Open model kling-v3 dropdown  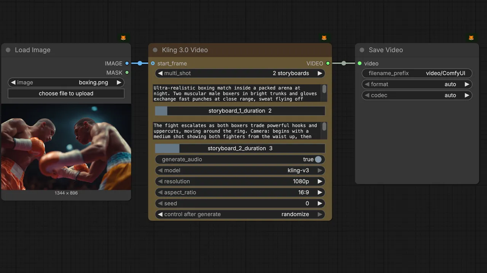click(x=240, y=170)
